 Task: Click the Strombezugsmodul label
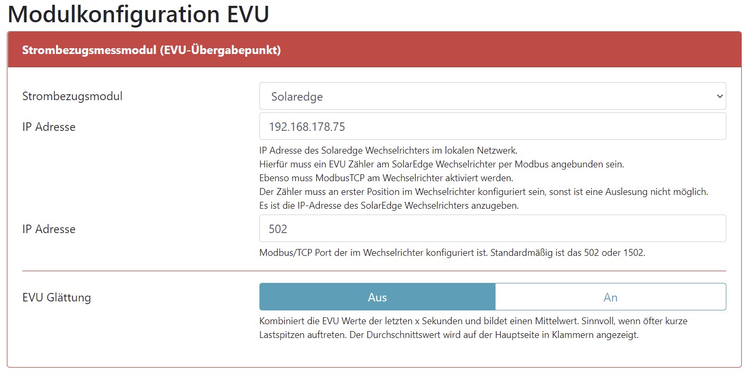(x=73, y=96)
